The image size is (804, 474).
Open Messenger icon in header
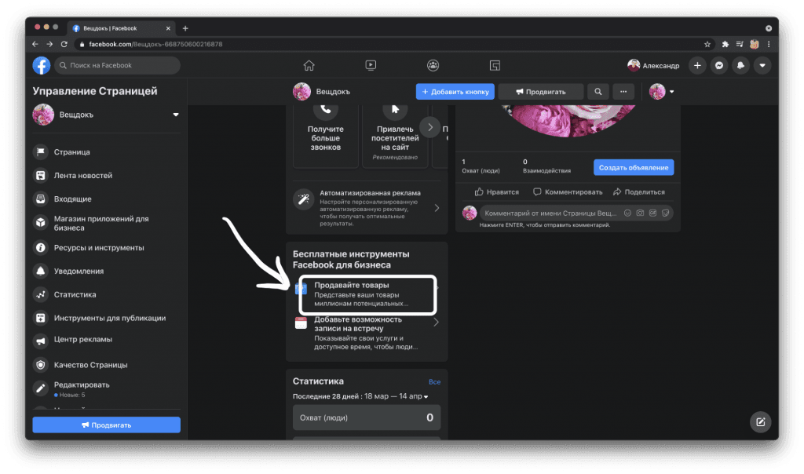[x=719, y=66]
